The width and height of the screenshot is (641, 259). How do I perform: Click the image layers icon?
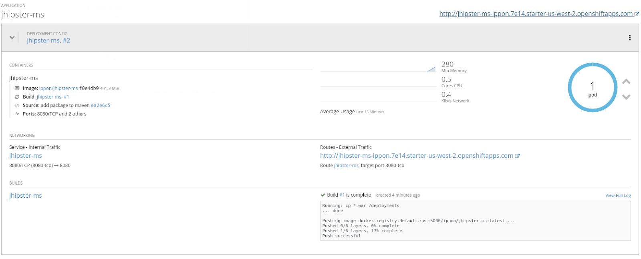(x=17, y=88)
